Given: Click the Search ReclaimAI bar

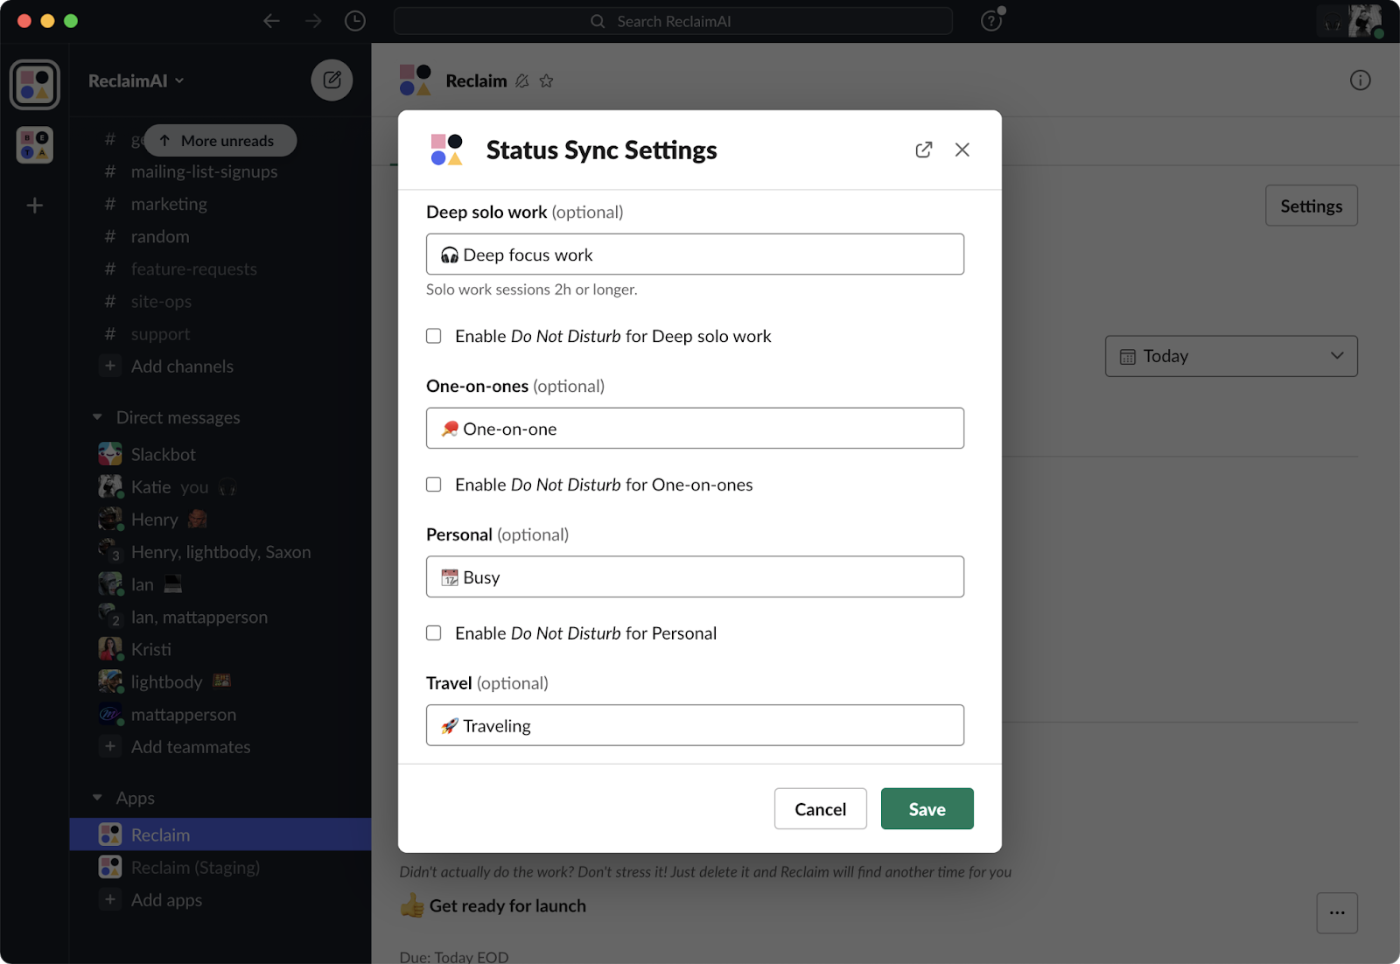Looking at the screenshot, I should [x=673, y=21].
